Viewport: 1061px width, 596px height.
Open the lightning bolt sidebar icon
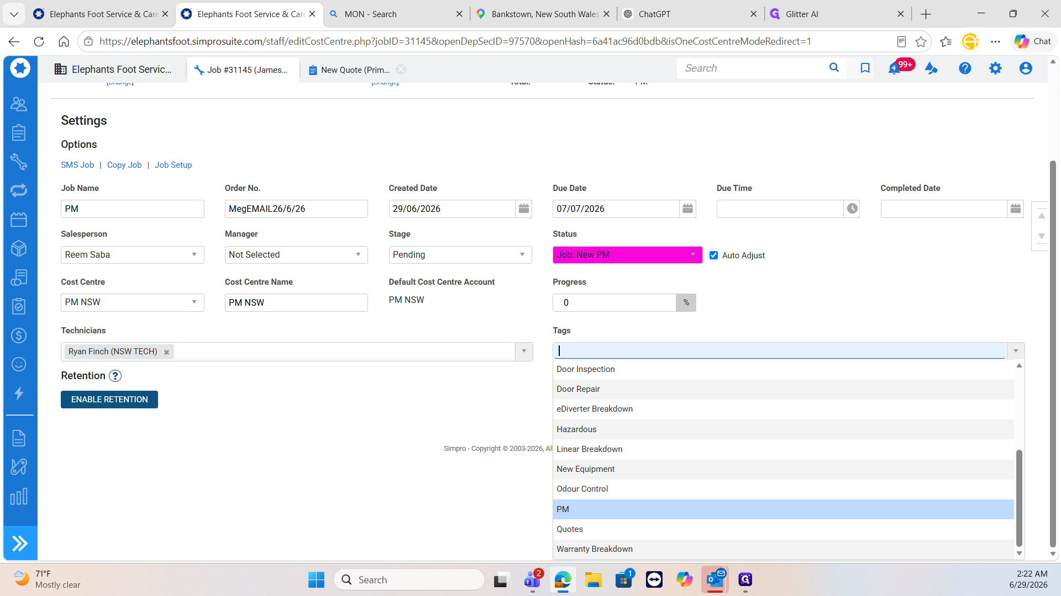pyautogui.click(x=19, y=393)
